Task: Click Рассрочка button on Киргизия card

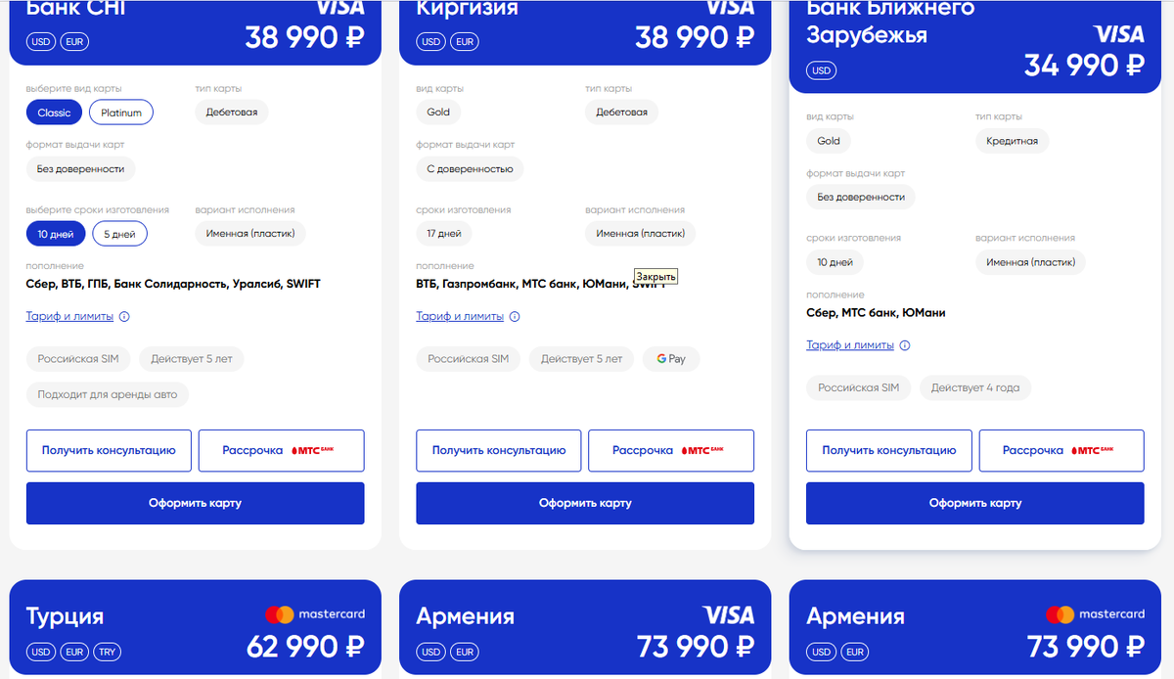Action: coord(670,449)
